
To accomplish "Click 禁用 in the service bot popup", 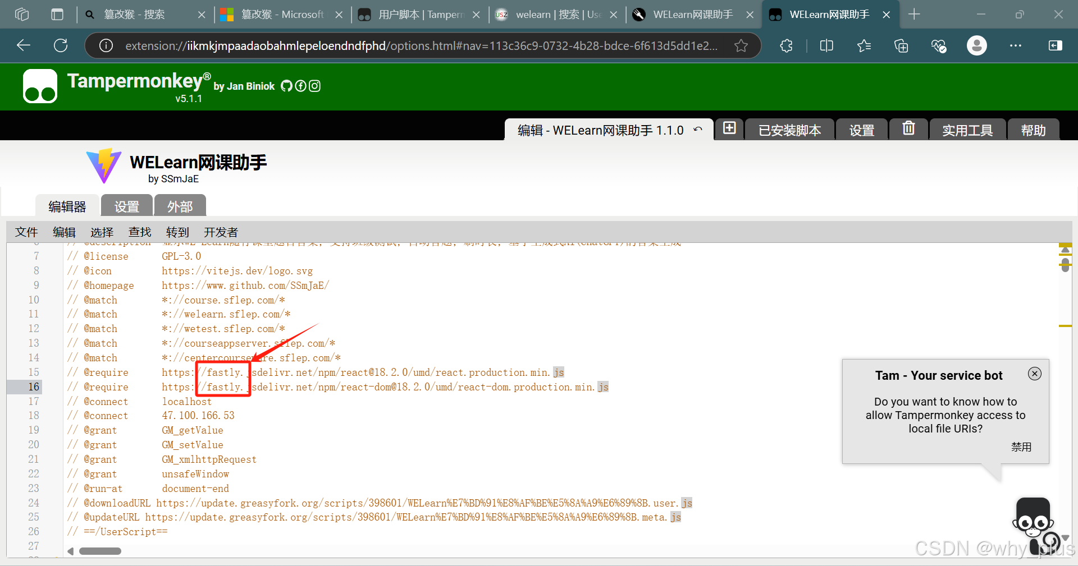I will tap(1021, 447).
